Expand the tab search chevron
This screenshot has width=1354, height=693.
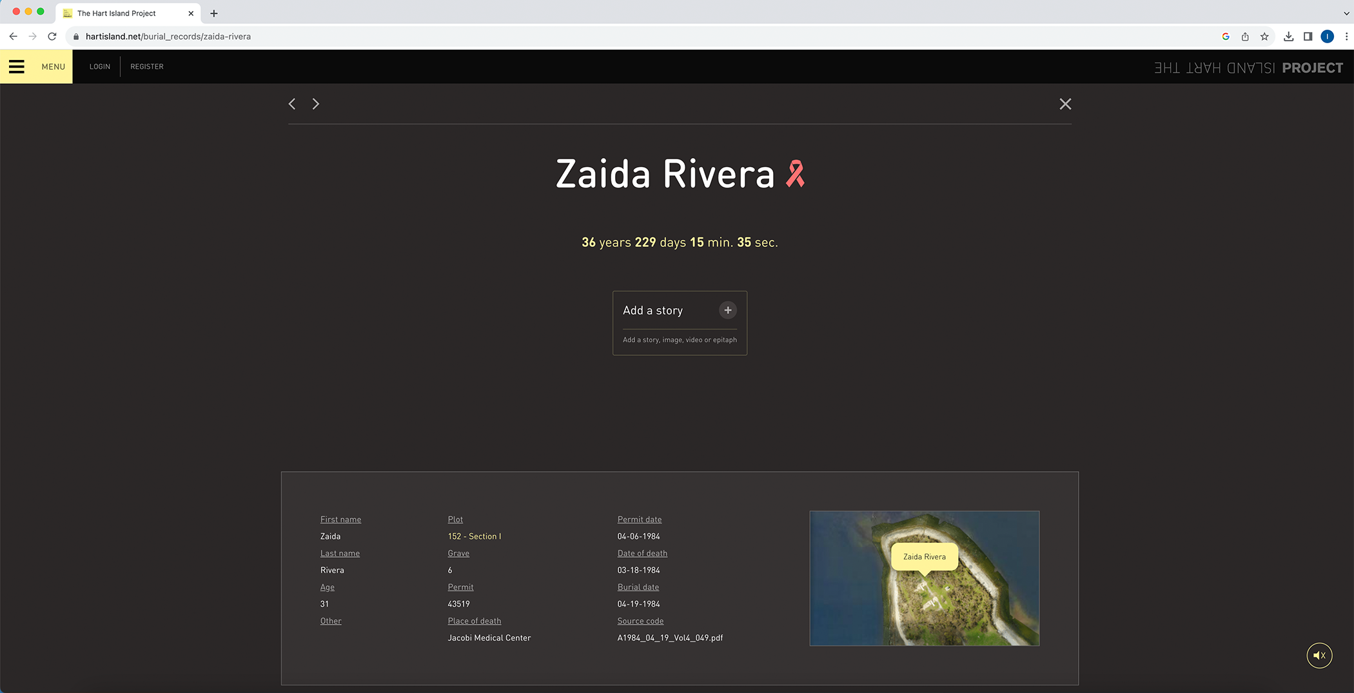(1346, 13)
